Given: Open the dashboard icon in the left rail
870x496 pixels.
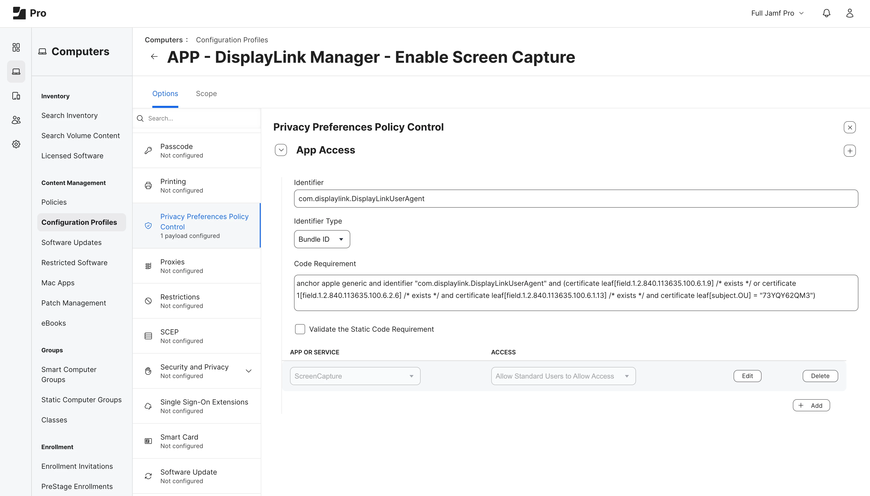Looking at the screenshot, I should tap(16, 47).
